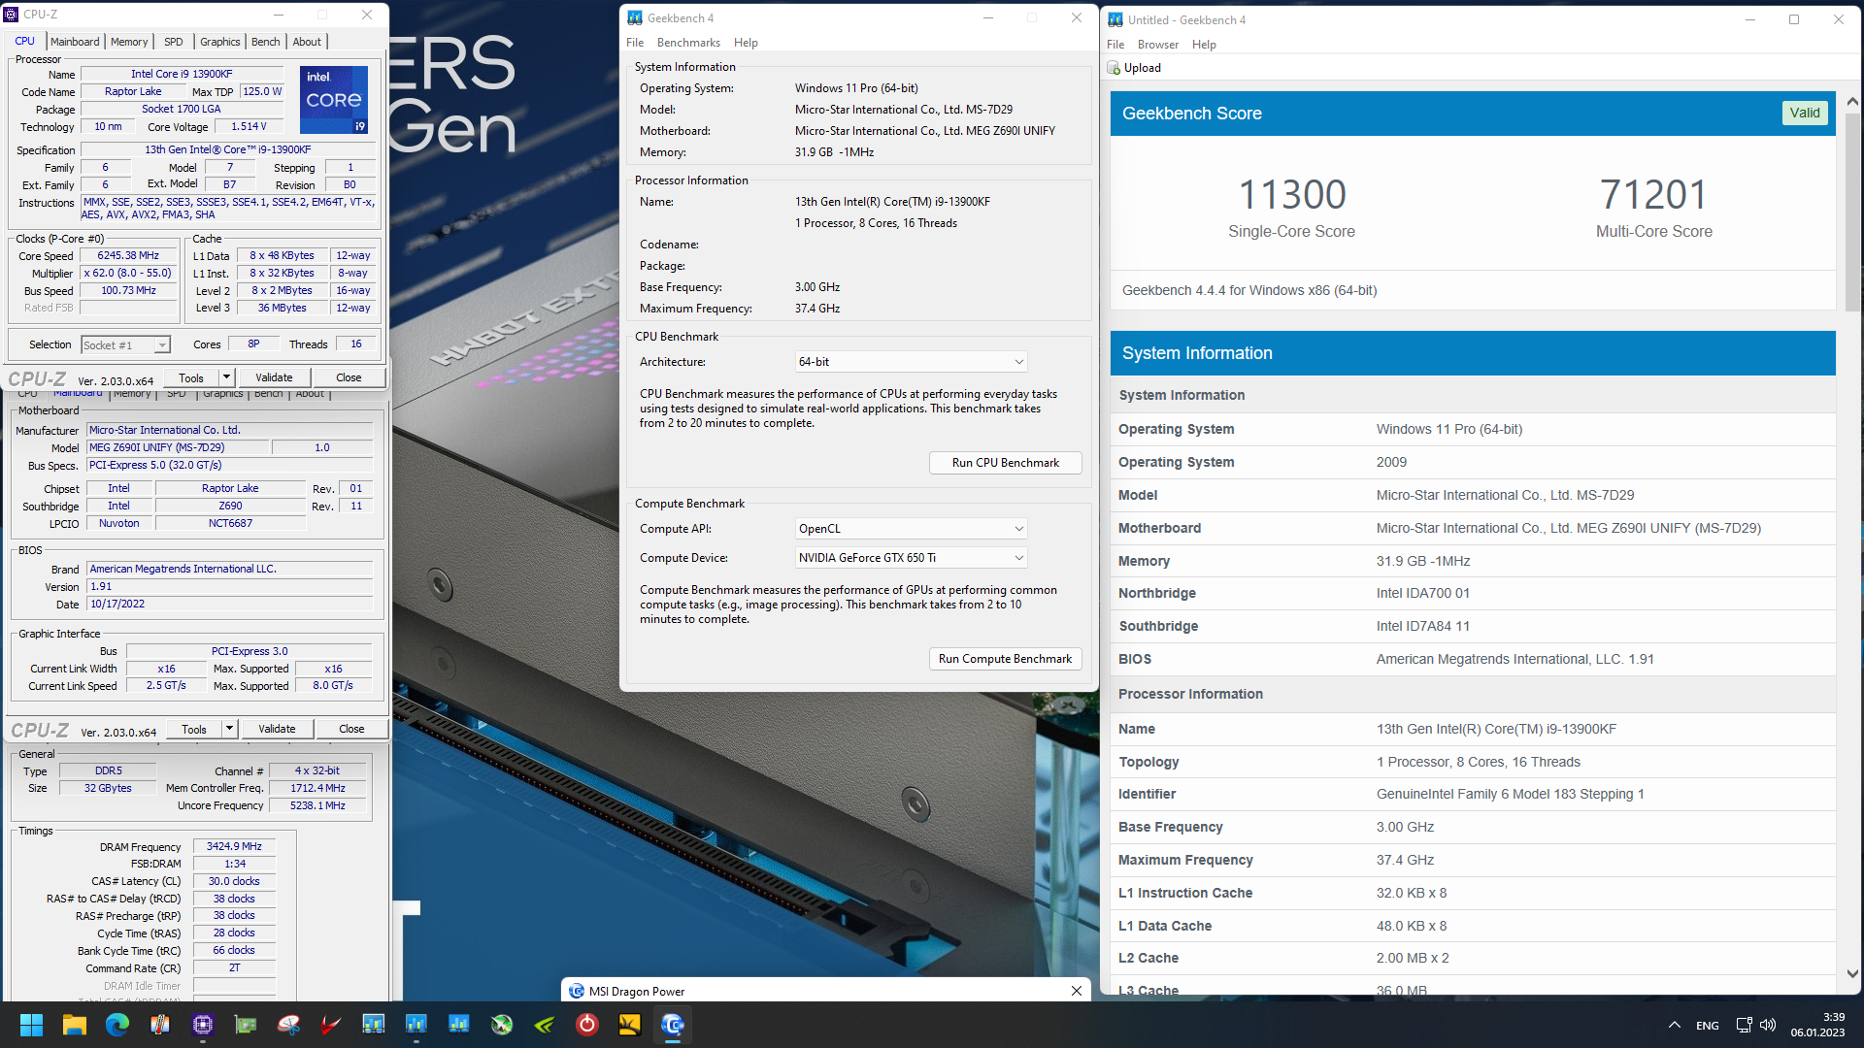Open the File menu in the Geekbench 4 window
Screen dimensions: 1864x1048
635,43
